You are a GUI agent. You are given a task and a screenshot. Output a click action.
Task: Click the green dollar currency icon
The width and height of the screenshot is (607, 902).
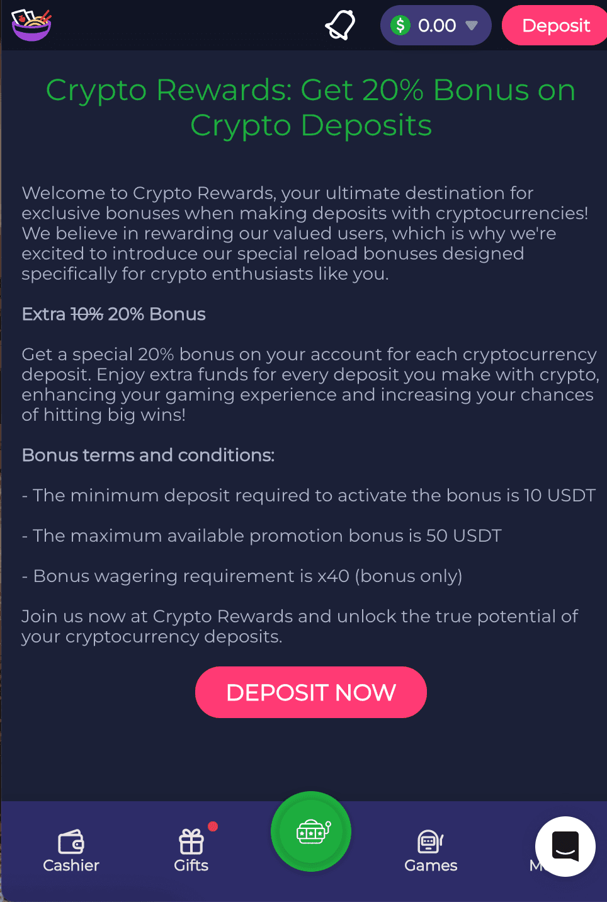400,25
